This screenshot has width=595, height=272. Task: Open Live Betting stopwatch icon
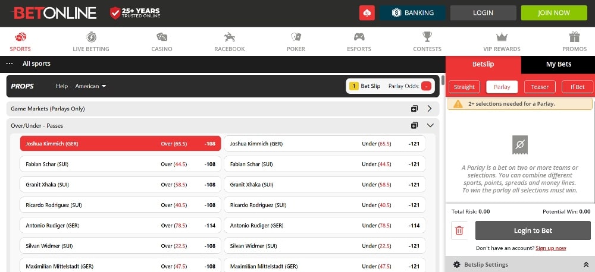coord(91,37)
